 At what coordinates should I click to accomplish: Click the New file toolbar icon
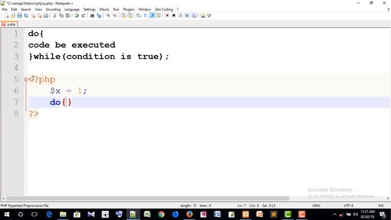[x=7, y=16]
